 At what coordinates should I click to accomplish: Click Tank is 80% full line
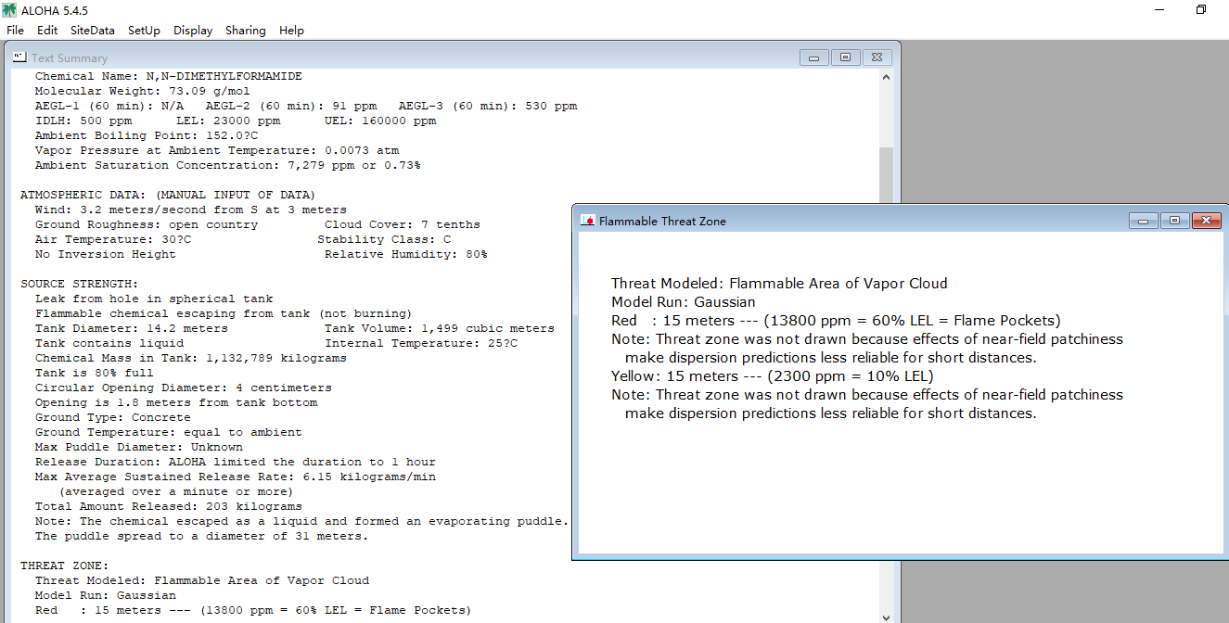(95, 373)
